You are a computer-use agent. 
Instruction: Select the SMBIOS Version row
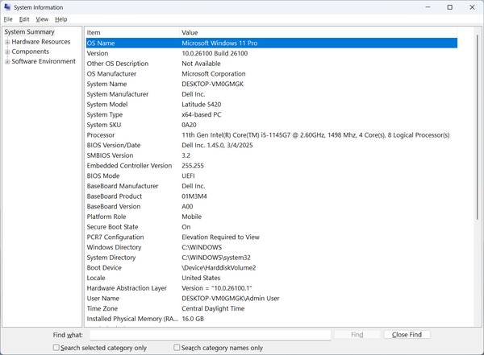click(272, 155)
